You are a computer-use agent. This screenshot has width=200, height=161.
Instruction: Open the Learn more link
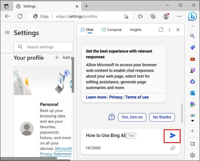(x=96, y=97)
